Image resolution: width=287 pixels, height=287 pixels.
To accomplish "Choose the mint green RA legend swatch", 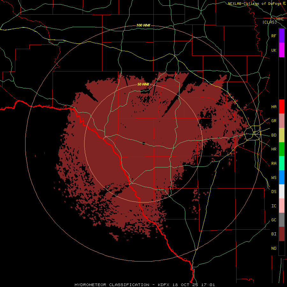I will pyautogui.click(x=282, y=163).
